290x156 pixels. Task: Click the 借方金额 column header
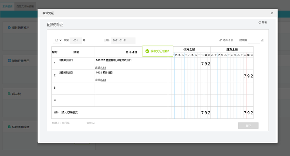pyautogui.click(x=189, y=50)
